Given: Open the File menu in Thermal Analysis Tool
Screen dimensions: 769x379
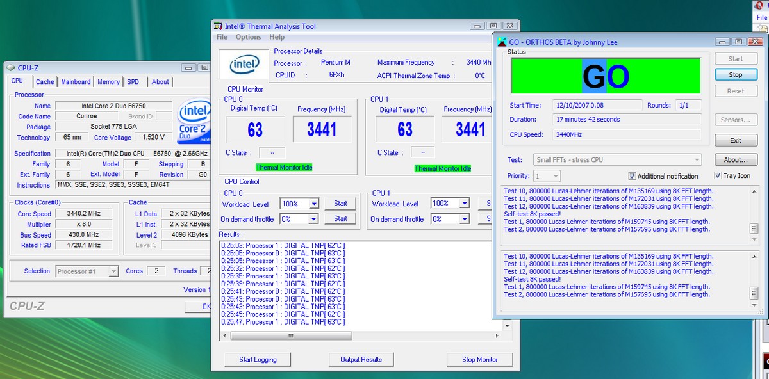Looking at the screenshot, I should (222, 37).
